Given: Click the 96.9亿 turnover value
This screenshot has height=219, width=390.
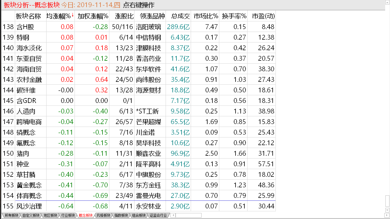Looking at the screenshot, I should click(x=180, y=153).
